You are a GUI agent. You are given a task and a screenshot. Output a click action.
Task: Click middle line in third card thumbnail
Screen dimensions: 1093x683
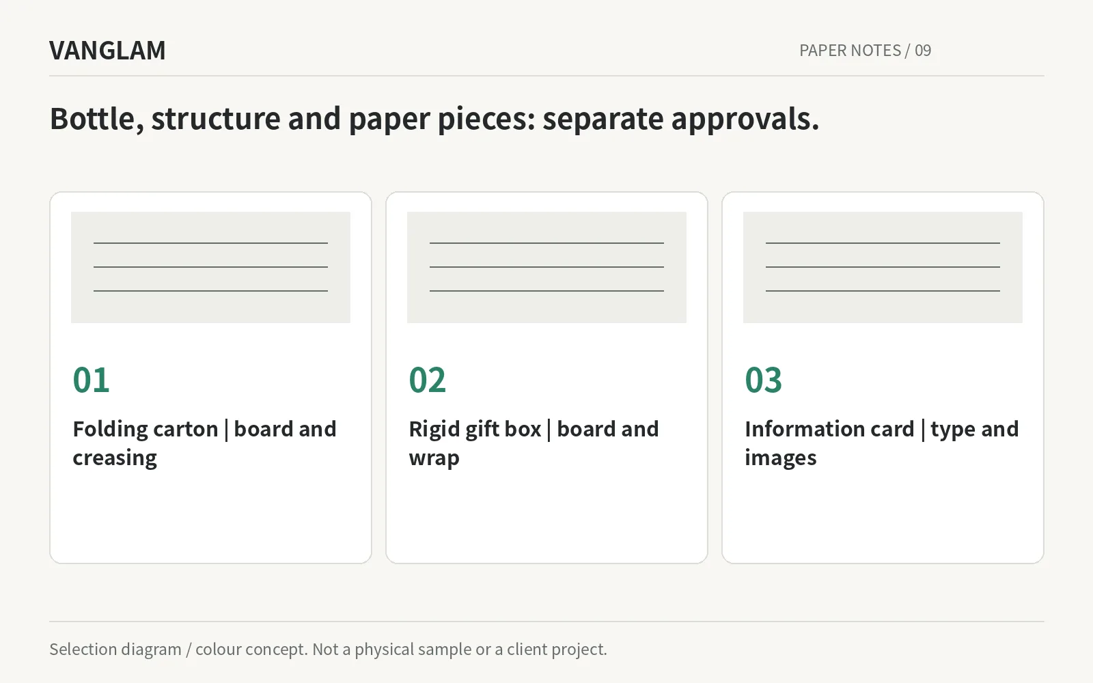click(883, 267)
